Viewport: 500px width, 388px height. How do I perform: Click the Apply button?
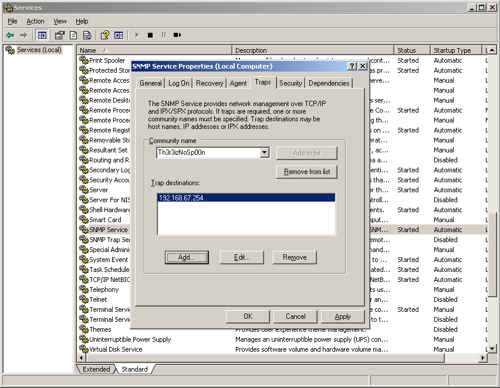tap(342, 316)
